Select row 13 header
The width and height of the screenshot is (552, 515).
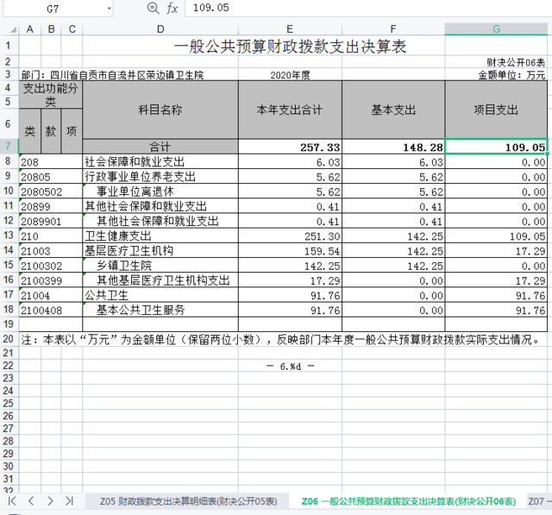(9, 235)
